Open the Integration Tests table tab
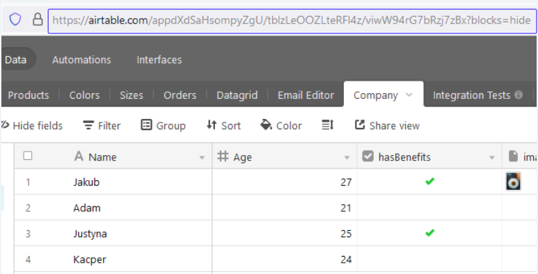 point(471,95)
